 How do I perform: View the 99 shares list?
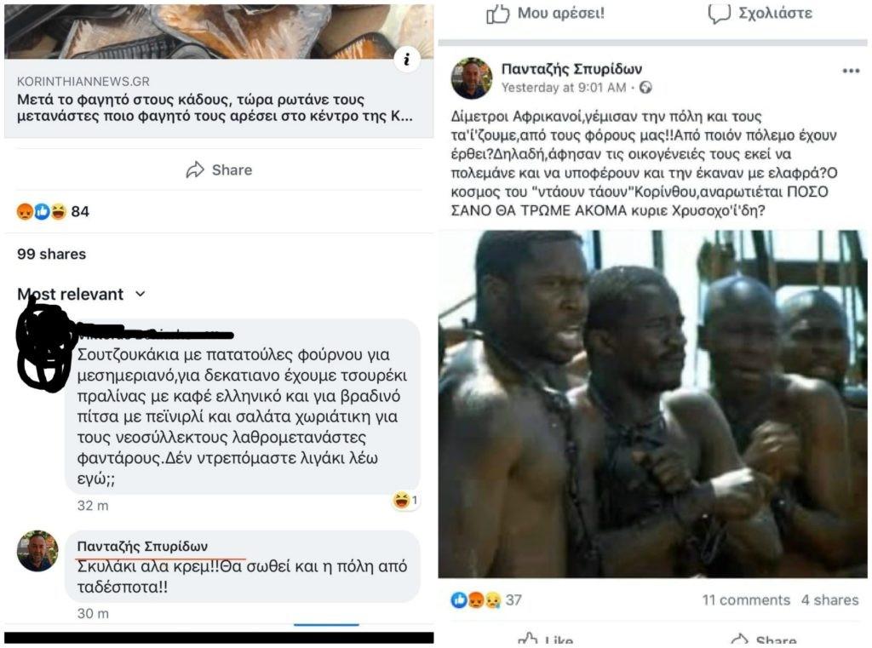[x=51, y=254]
